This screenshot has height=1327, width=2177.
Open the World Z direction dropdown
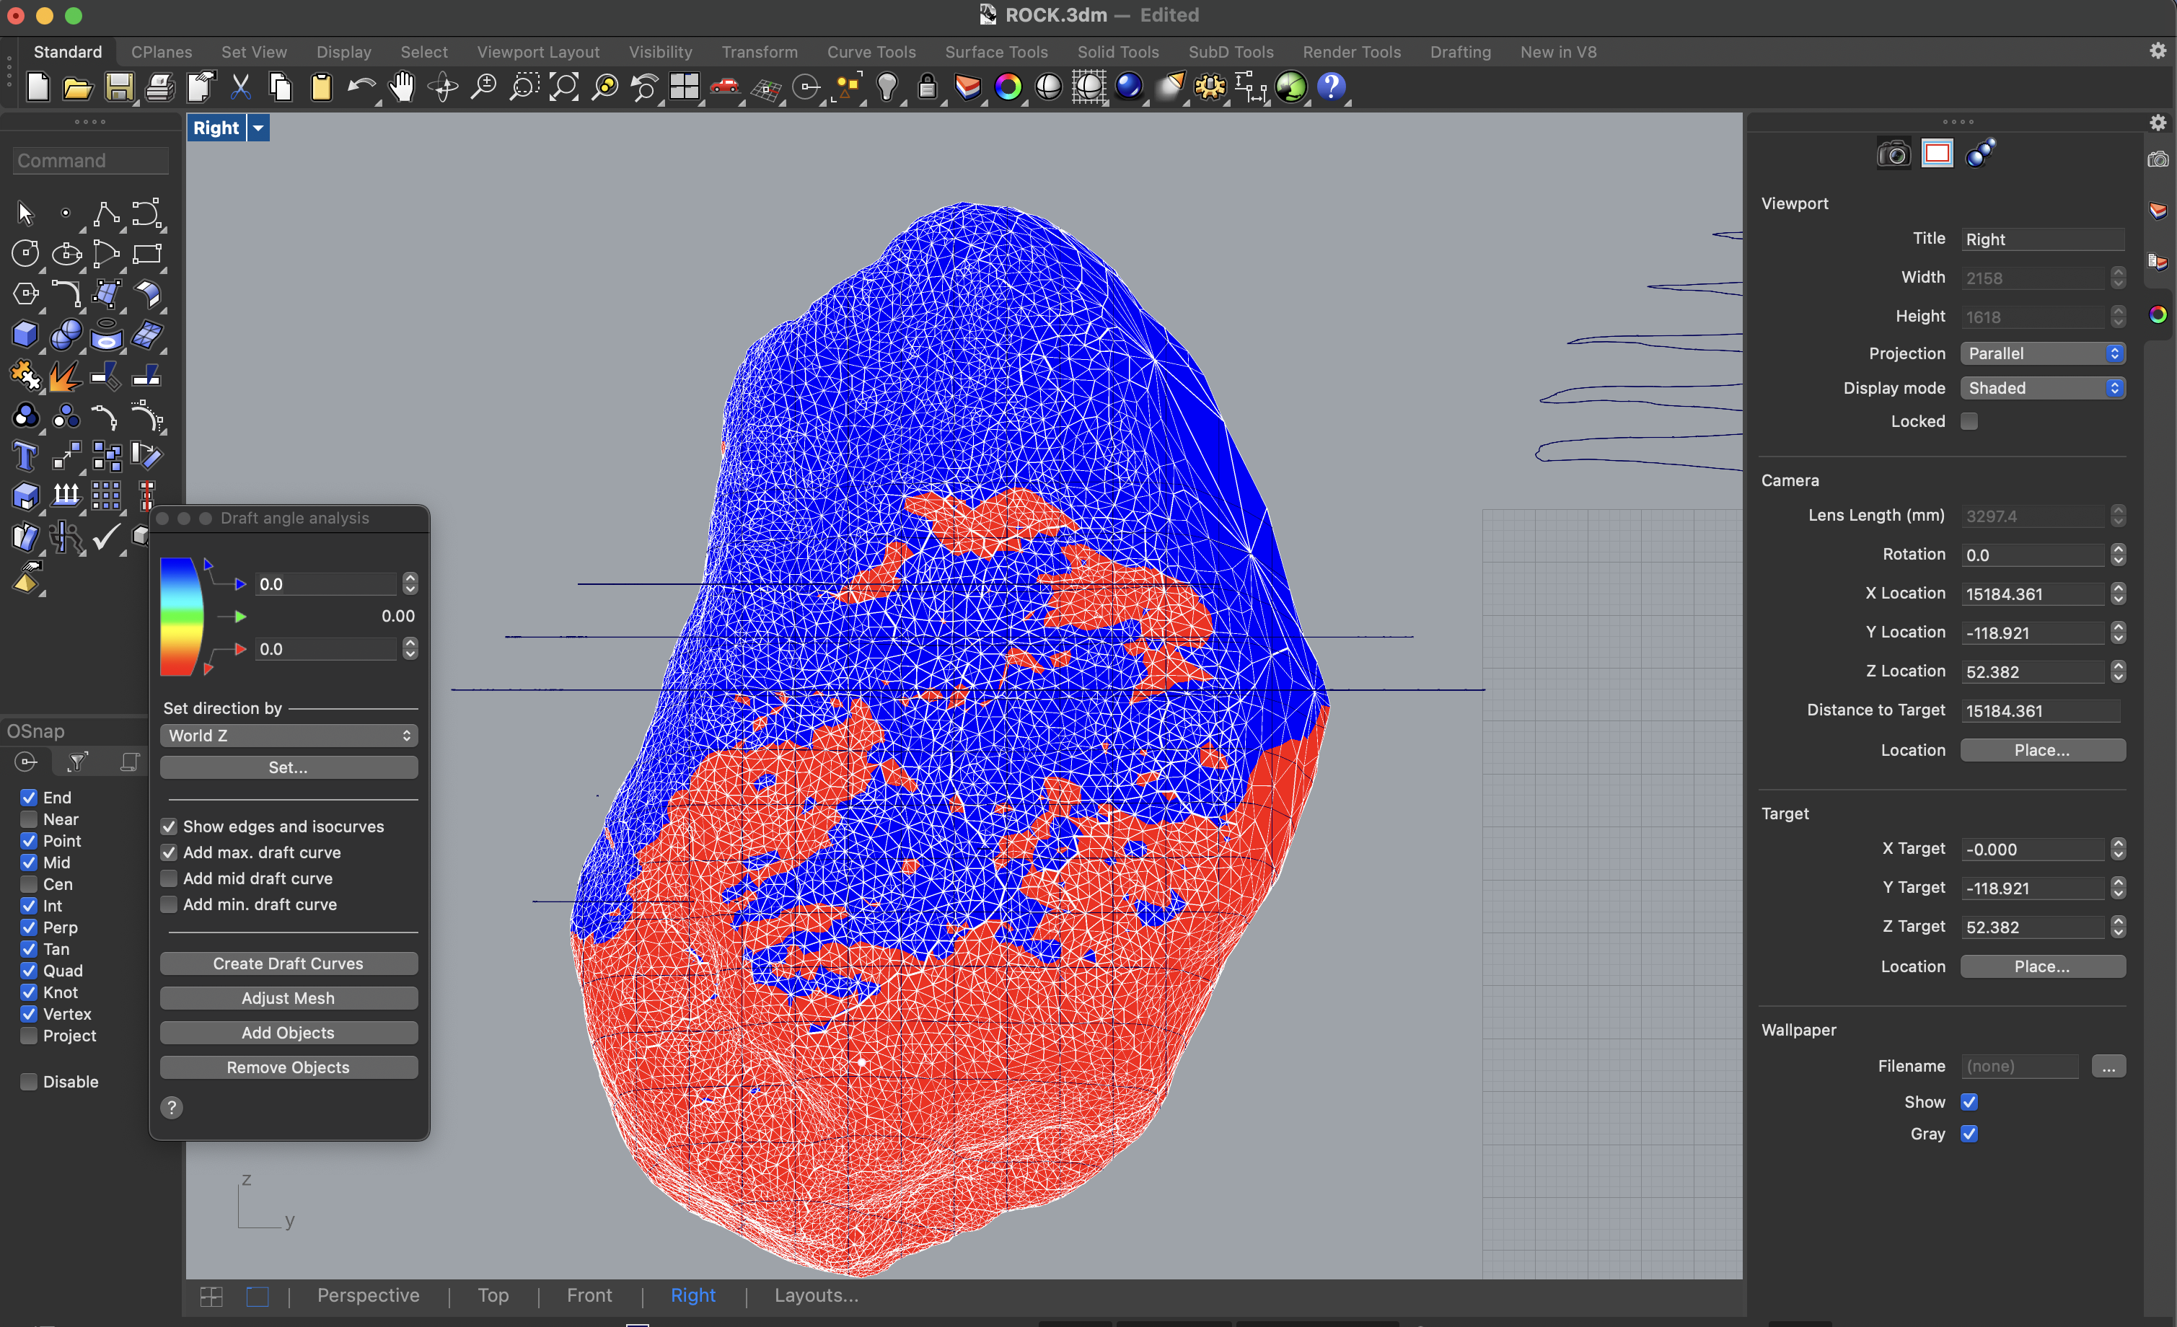point(289,735)
